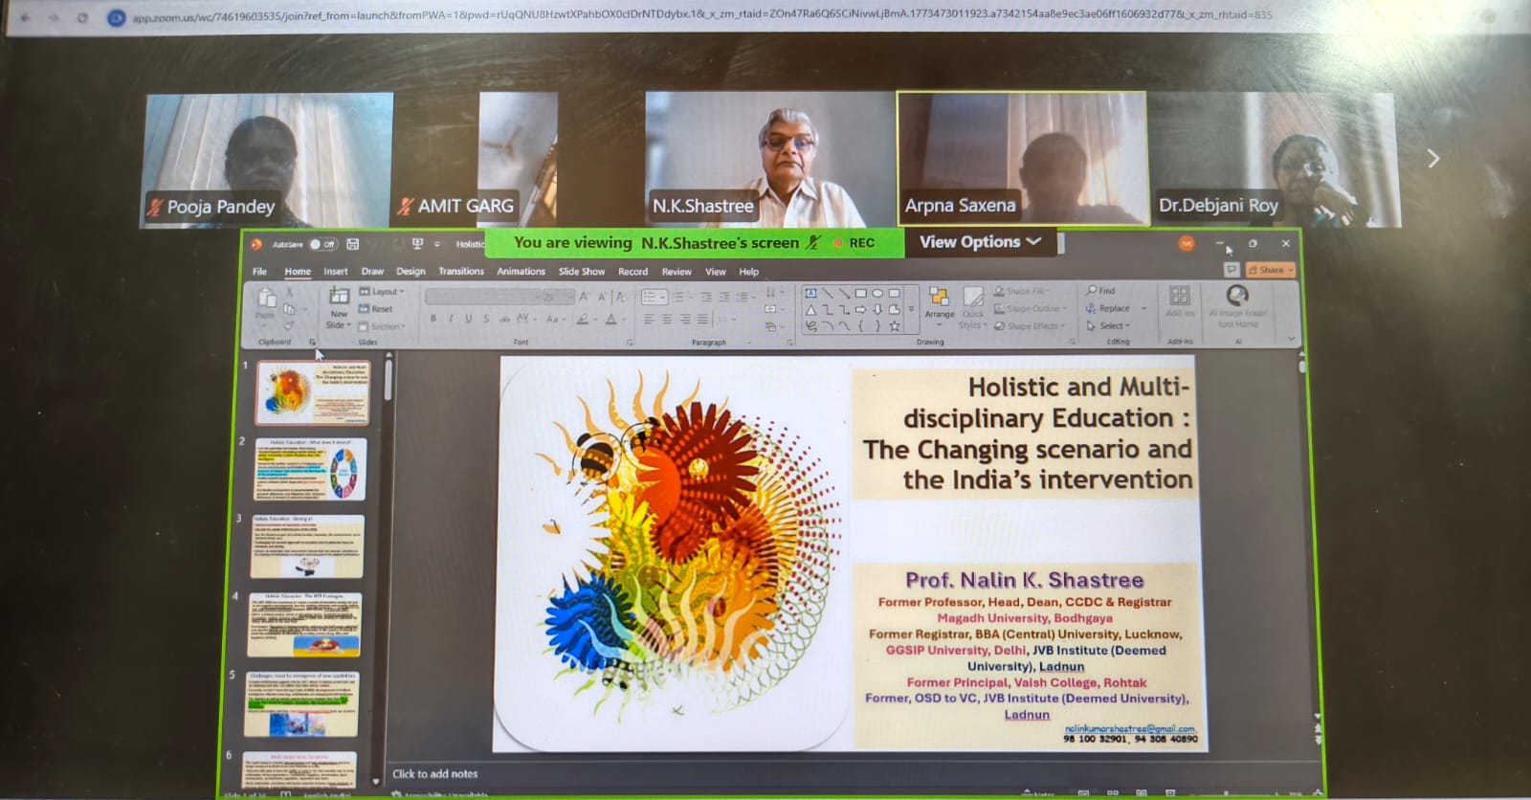The width and height of the screenshot is (1531, 800).
Task: Open the File menu
Action: [x=259, y=272]
